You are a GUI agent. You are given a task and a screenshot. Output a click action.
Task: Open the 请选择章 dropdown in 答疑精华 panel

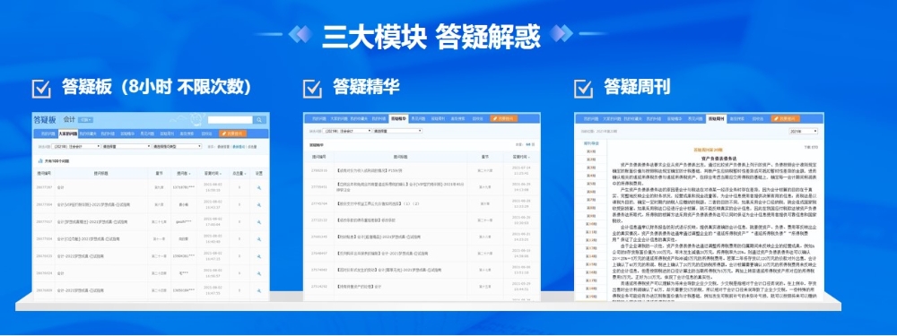click(397, 131)
